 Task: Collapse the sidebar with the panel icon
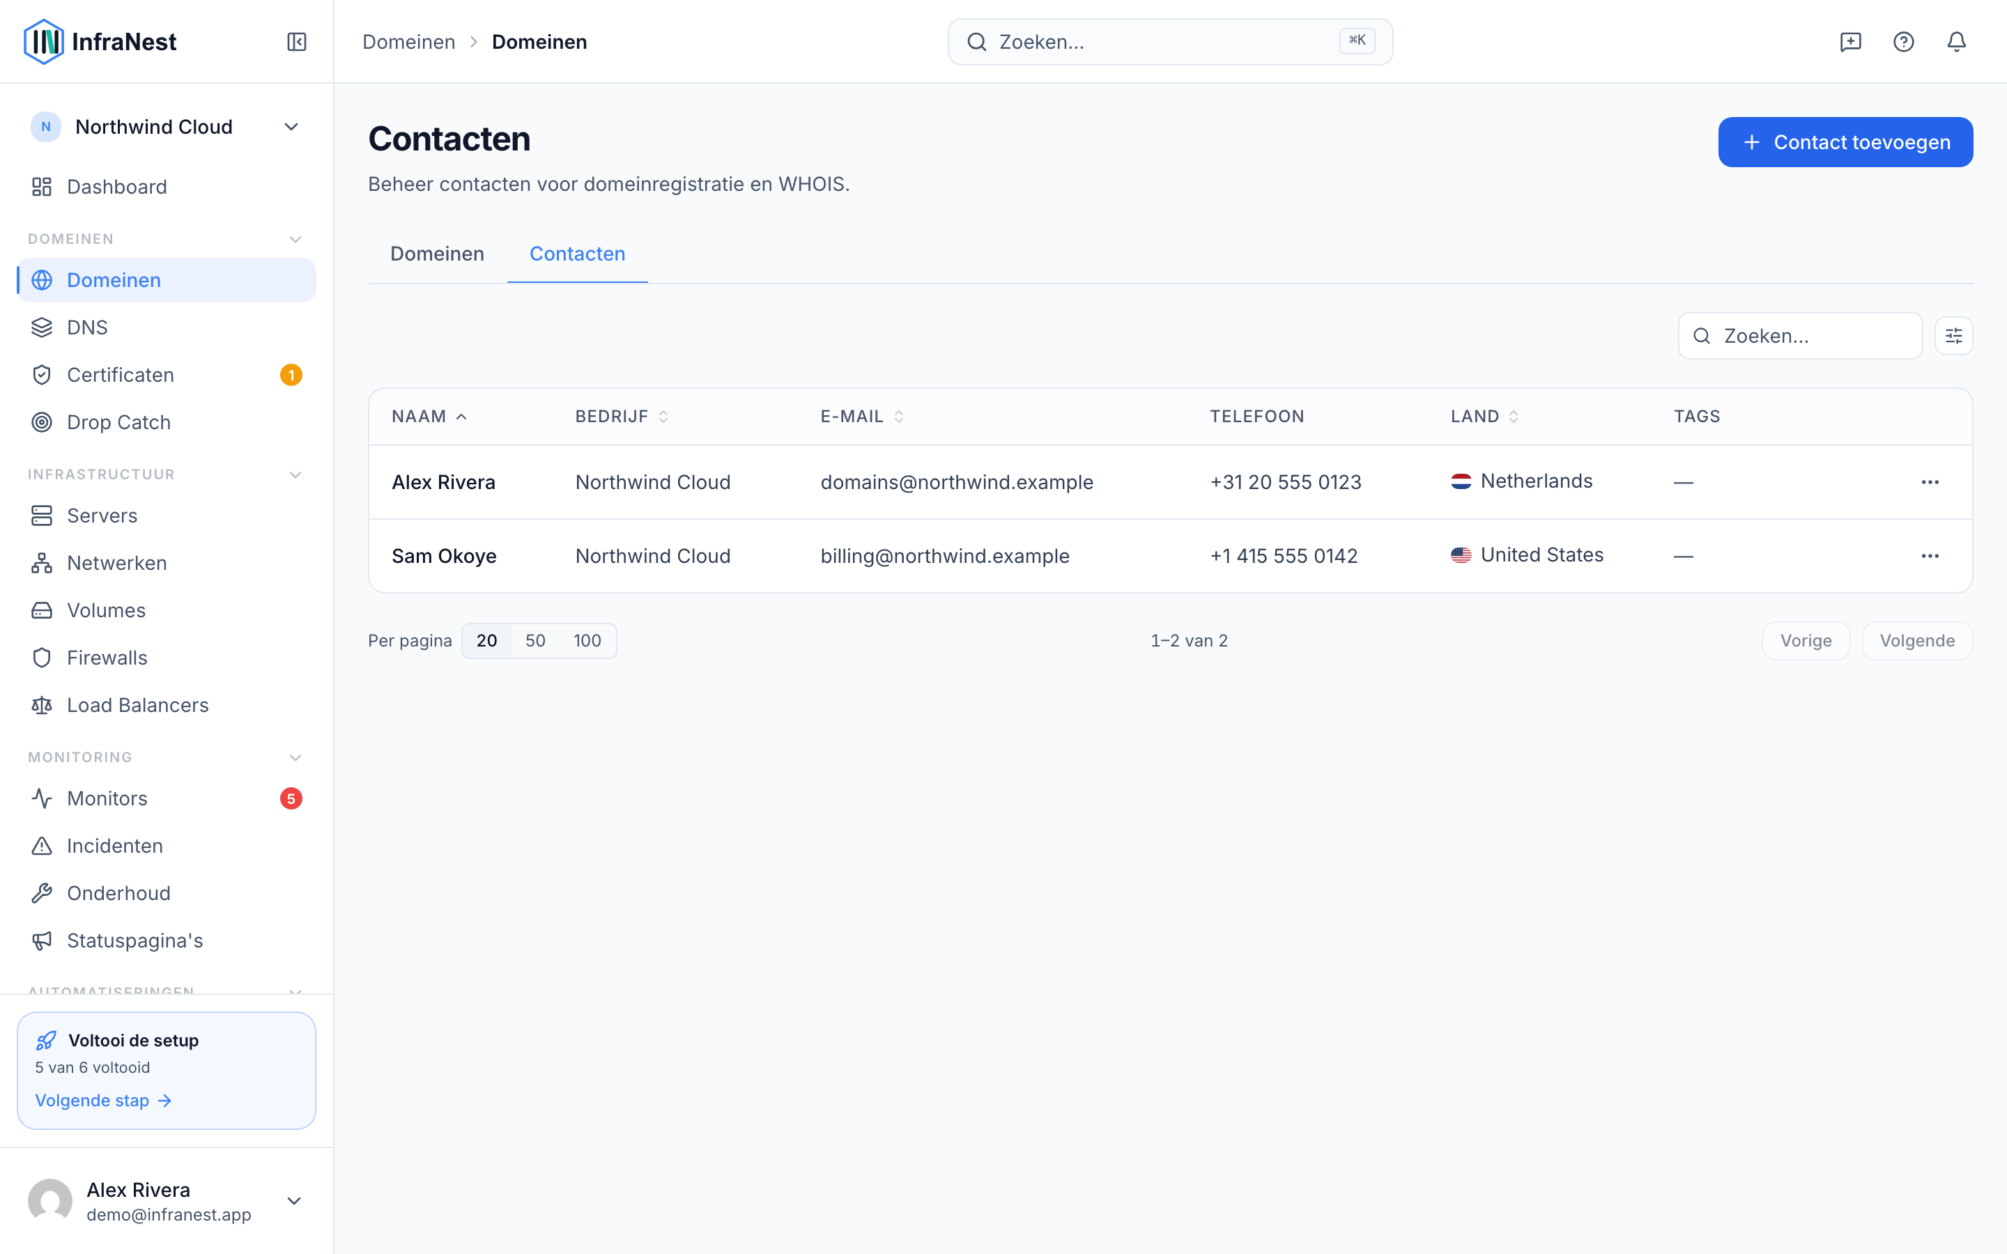(x=297, y=42)
